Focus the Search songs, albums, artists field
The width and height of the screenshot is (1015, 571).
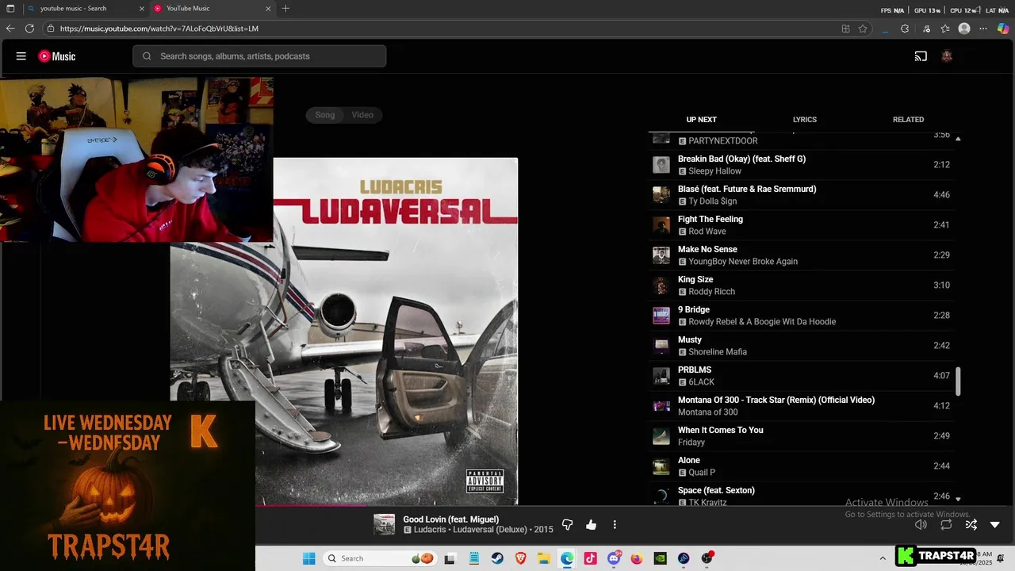pos(259,56)
